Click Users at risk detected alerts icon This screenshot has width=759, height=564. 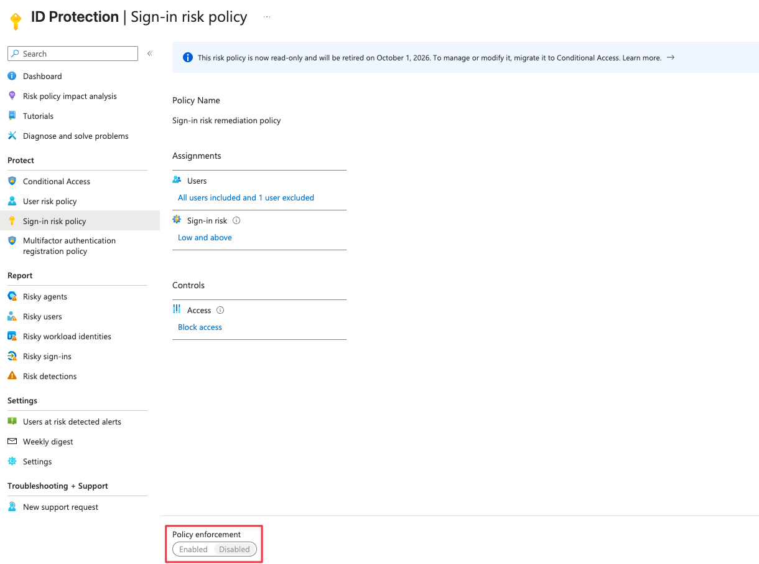pos(12,421)
